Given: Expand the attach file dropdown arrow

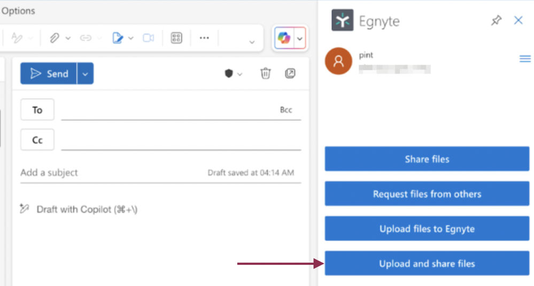Looking at the screenshot, I should 68,38.
